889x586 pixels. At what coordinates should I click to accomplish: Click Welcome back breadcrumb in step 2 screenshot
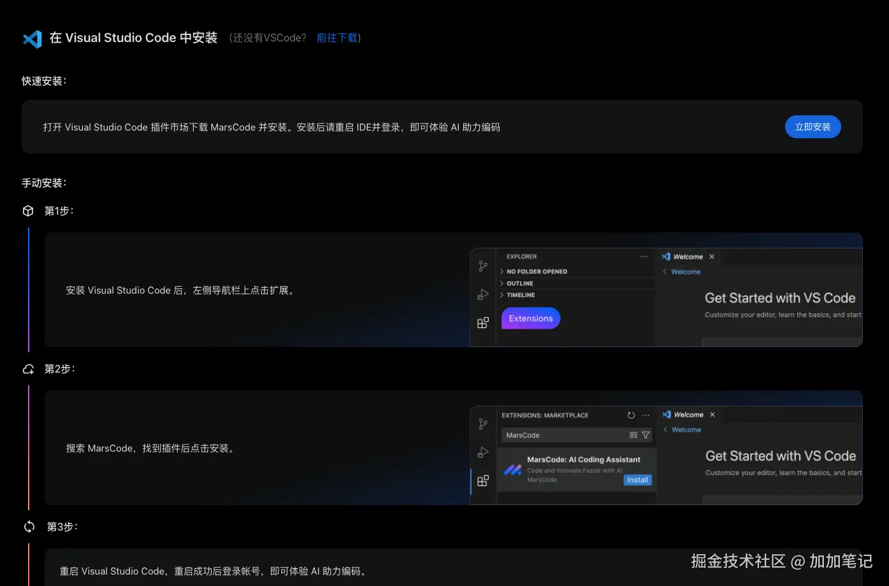tap(683, 430)
